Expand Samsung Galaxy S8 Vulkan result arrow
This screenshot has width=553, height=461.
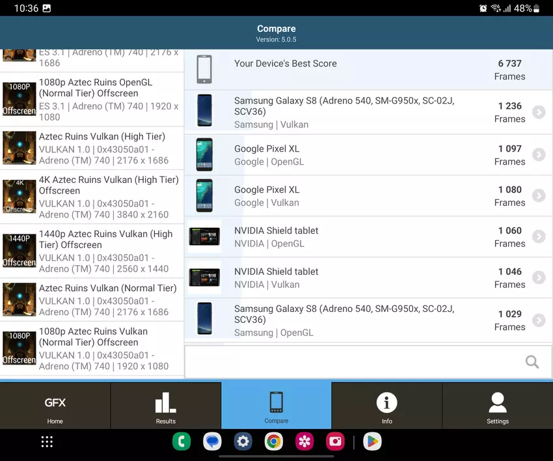tap(538, 113)
